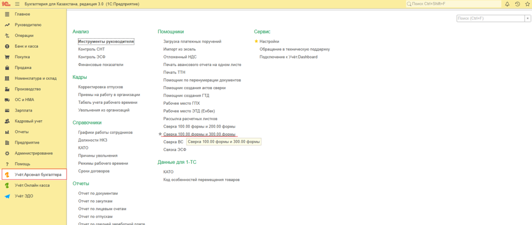Screen dimensions: 532x225
Task: Focus the Поиск (Ctrl+F) menu search box
Action: [x=489, y=18]
